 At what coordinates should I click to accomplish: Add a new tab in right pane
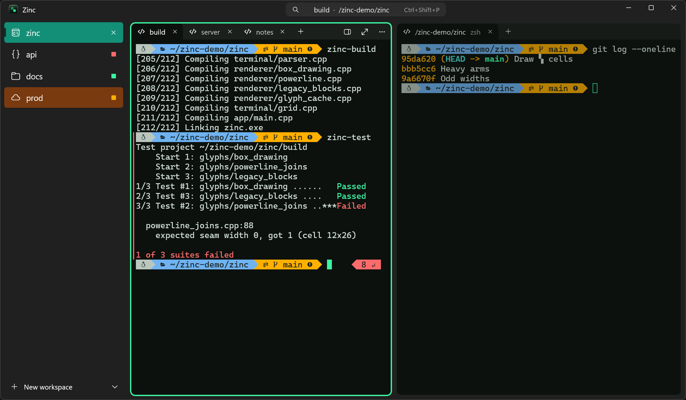(x=508, y=31)
